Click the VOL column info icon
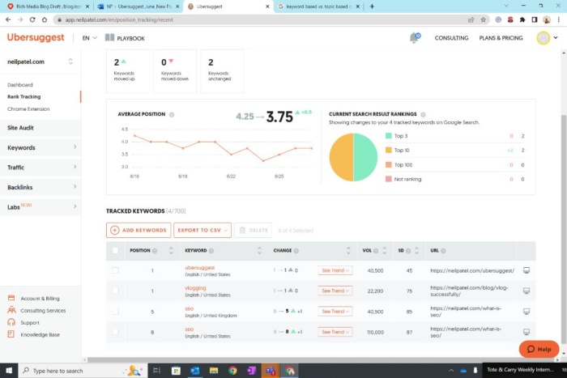This screenshot has height=378, width=567. click(x=376, y=251)
